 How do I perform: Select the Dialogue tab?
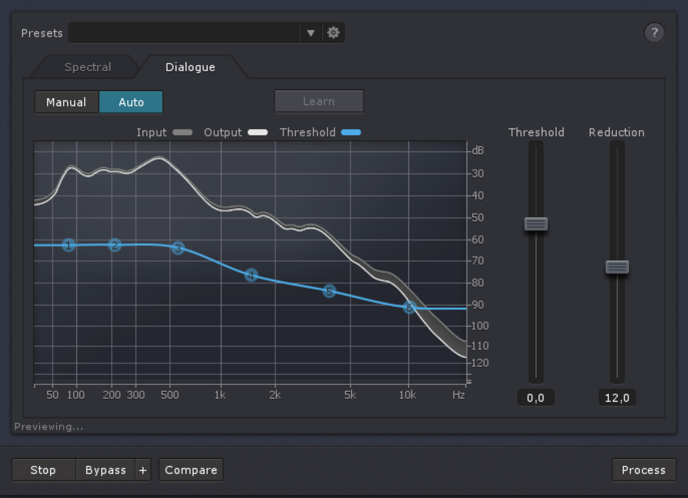pos(190,67)
